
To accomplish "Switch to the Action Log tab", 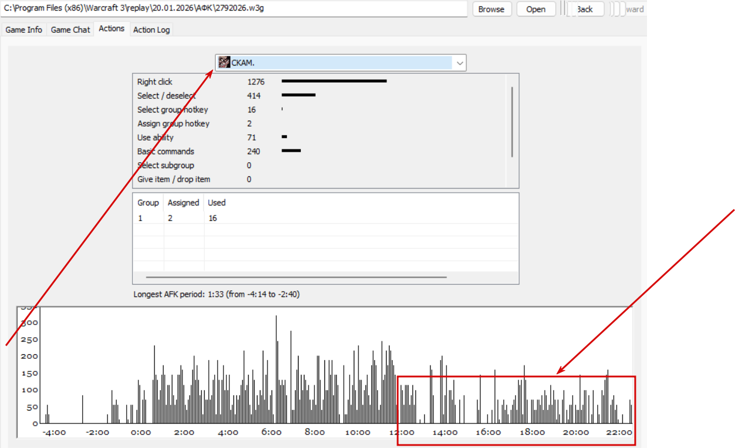I will 151,29.
